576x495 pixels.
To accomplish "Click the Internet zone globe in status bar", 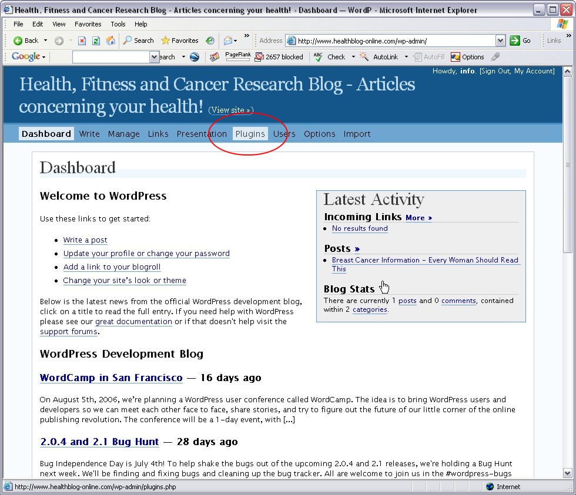I will (490, 487).
